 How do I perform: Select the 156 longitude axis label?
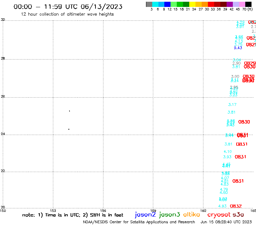tap(103, 210)
